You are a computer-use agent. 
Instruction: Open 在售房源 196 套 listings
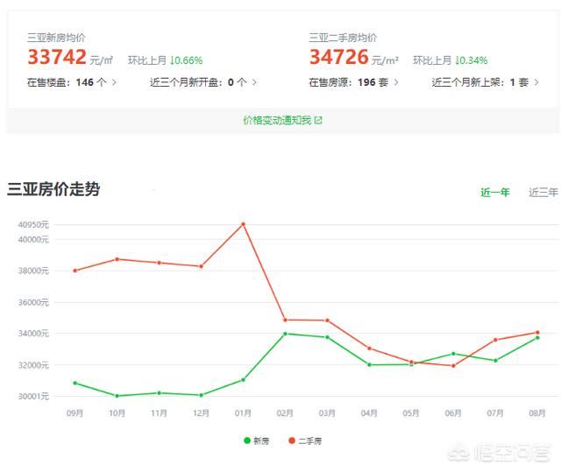click(353, 82)
